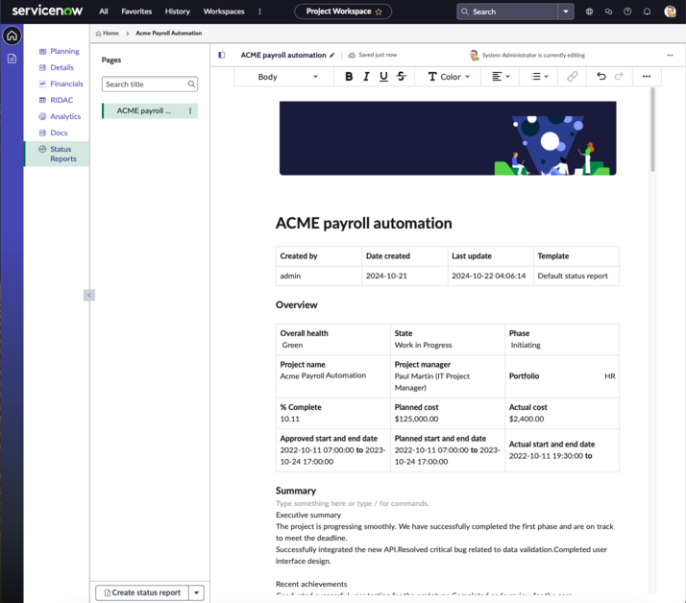The width and height of the screenshot is (686, 603).
Task: Favorite the Project Workspace with star icon
Action: click(x=379, y=12)
